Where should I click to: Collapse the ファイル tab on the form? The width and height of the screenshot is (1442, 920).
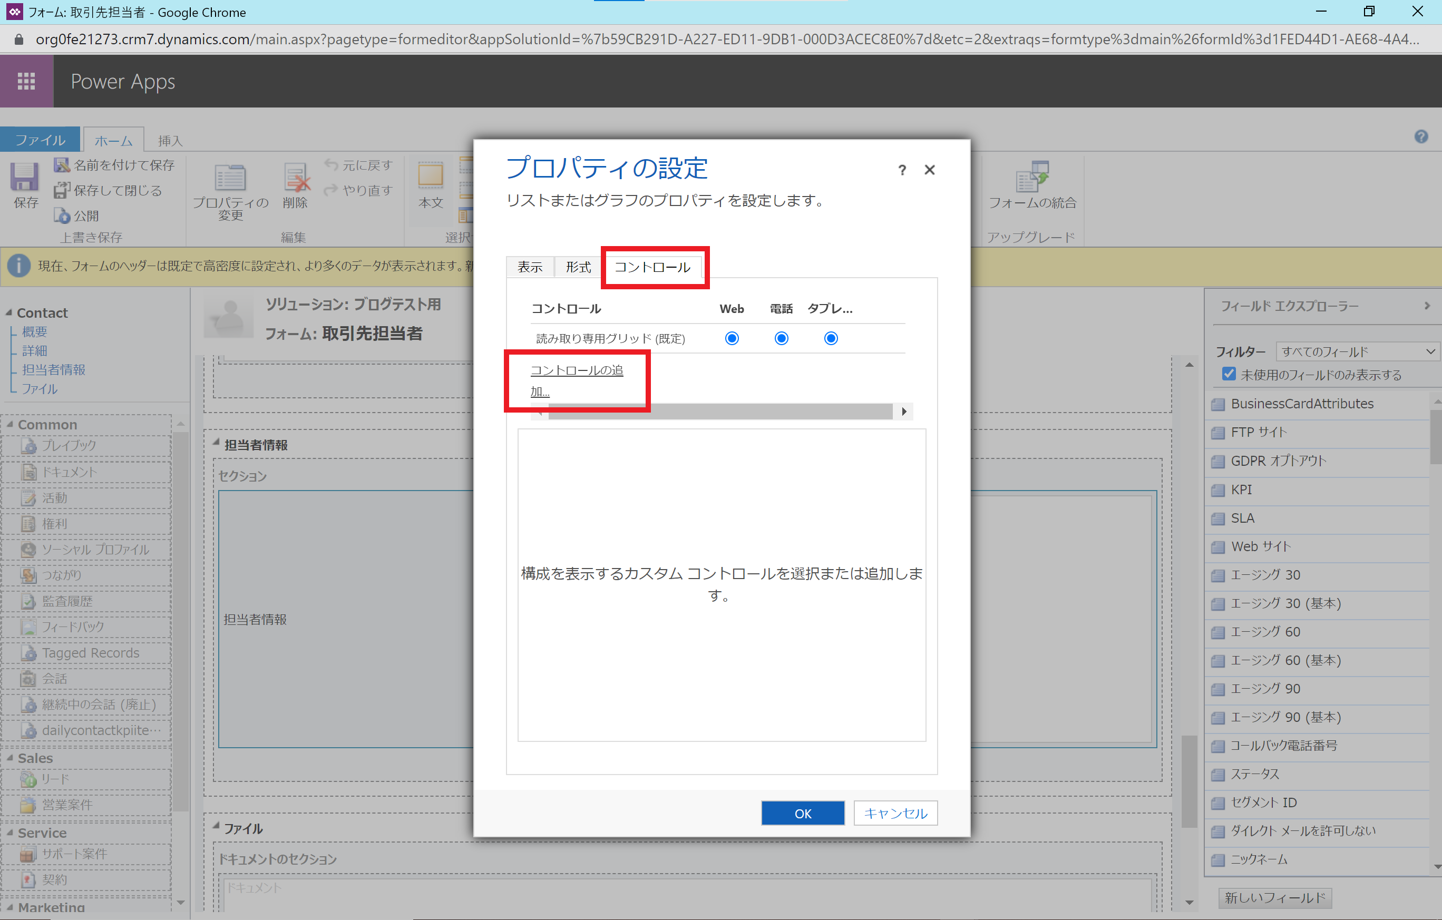216,827
